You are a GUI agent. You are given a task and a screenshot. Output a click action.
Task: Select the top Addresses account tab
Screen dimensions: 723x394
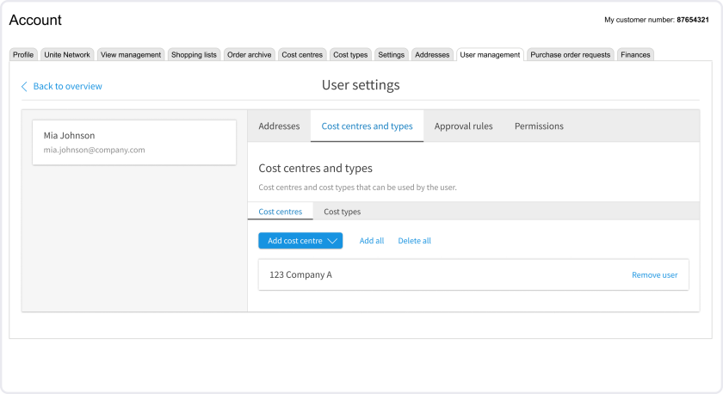click(x=432, y=55)
